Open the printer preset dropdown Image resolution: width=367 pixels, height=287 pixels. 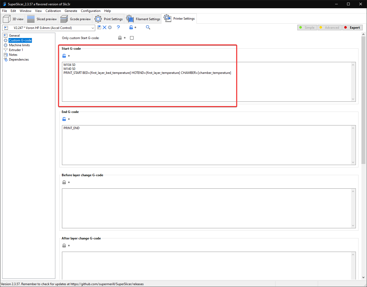49,28
